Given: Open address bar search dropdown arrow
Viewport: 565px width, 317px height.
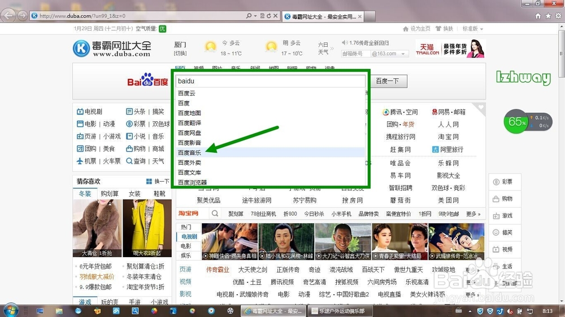Looking at the screenshot, I should coord(255,16).
